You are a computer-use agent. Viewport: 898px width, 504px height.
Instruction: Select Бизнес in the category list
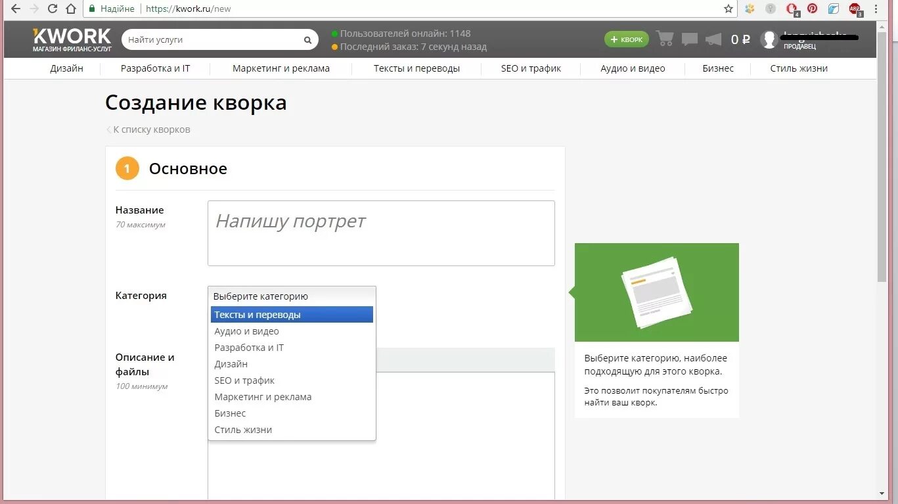(x=292, y=413)
